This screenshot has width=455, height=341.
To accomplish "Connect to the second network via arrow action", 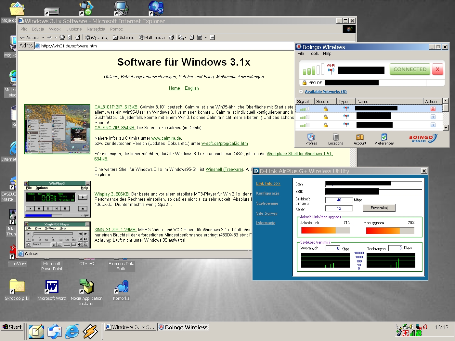I will click(x=433, y=117).
